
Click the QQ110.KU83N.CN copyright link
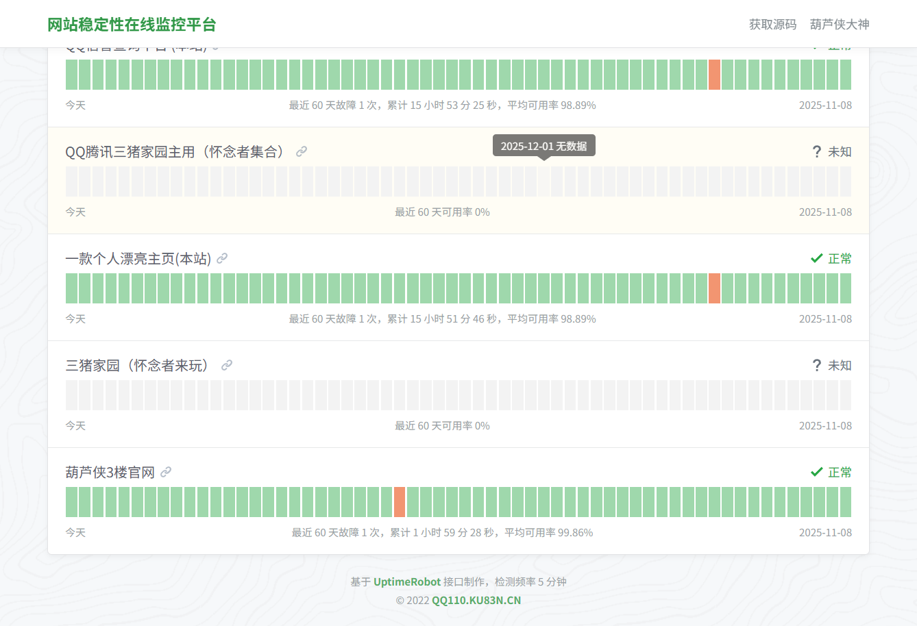(475, 600)
